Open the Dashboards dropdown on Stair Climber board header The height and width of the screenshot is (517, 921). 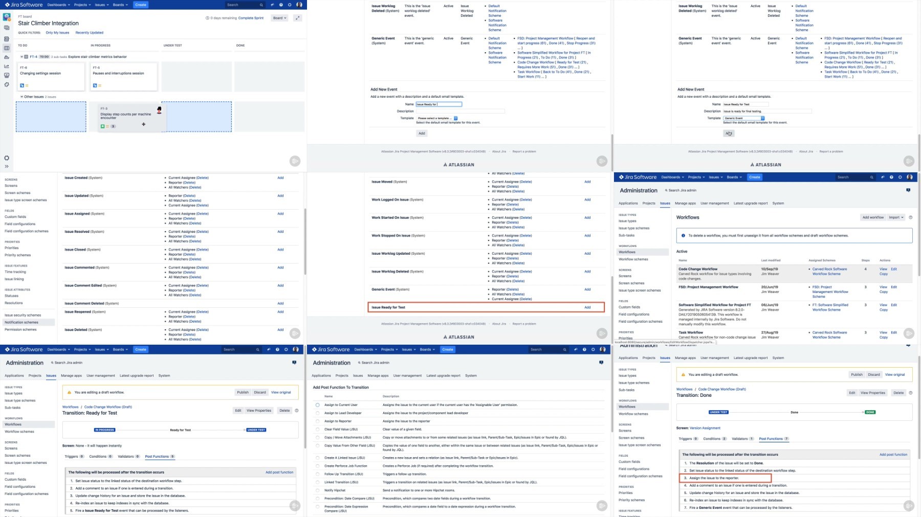[x=58, y=5]
